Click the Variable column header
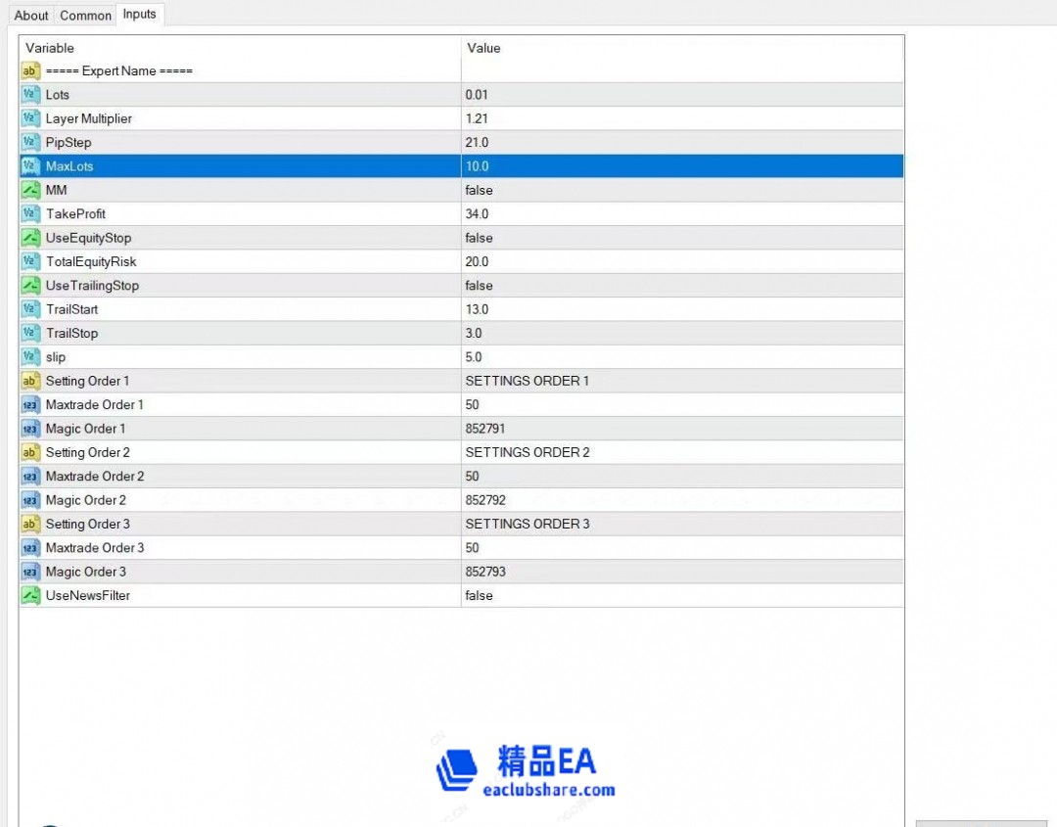The height and width of the screenshot is (827, 1057). coord(50,48)
